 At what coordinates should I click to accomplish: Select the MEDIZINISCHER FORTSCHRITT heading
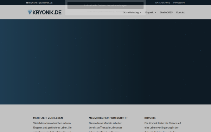(108, 118)
